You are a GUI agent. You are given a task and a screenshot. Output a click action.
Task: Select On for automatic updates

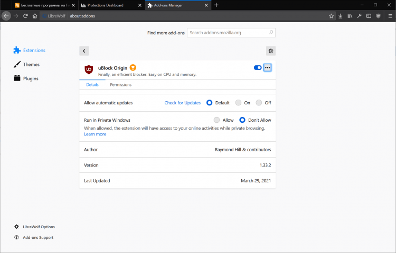point(239,103)
